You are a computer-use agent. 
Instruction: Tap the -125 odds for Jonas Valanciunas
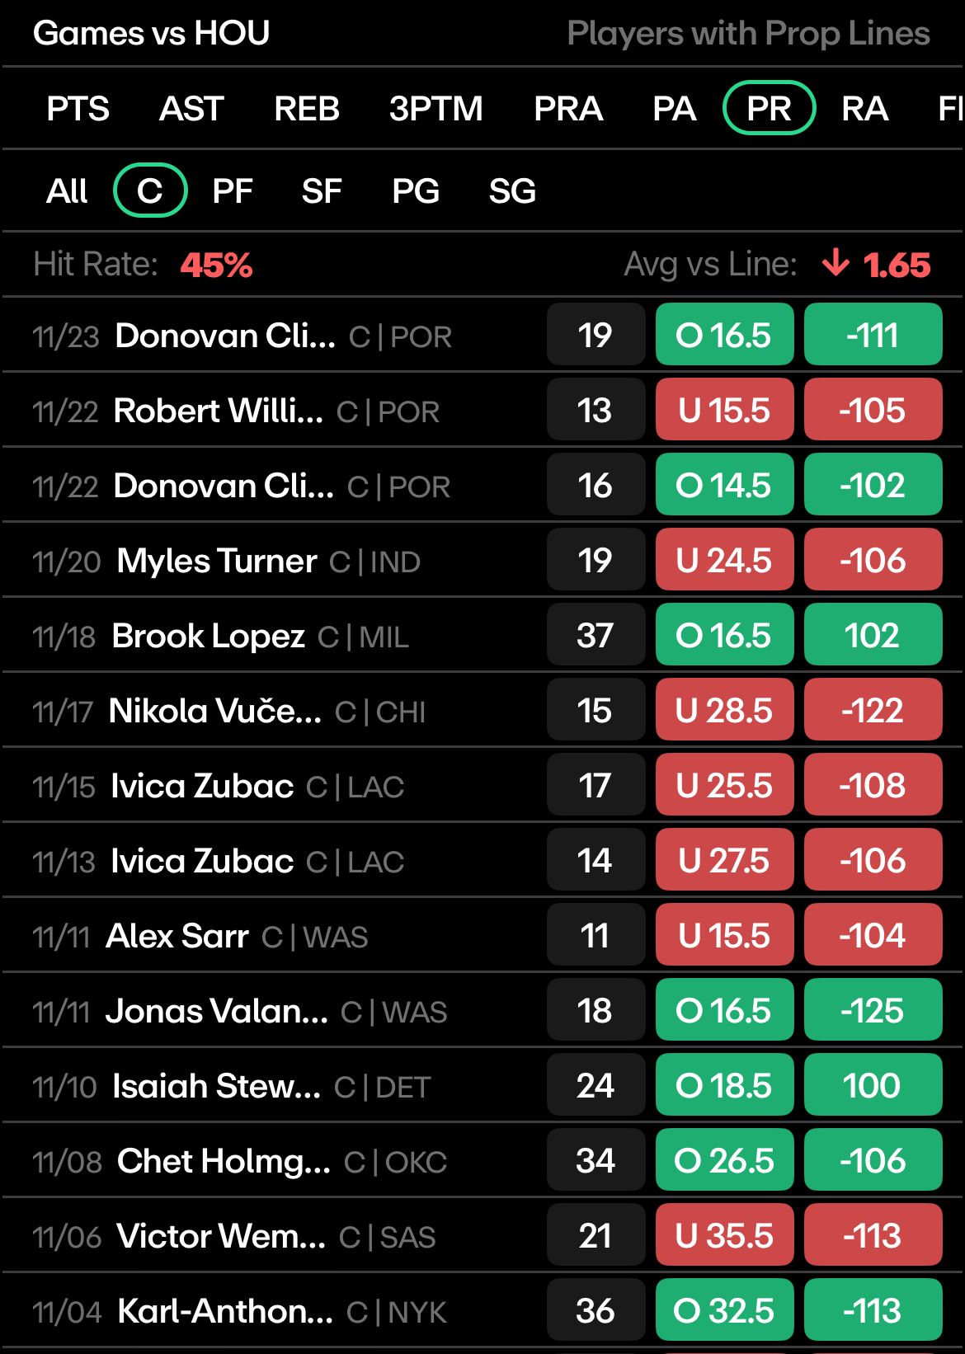[x=873, y=1010]
